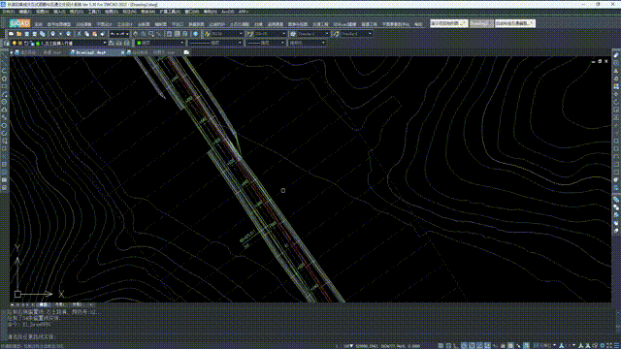621x349 pixels.
Task: Toggle Object Snap in the status bar
Action: [472, 346]
